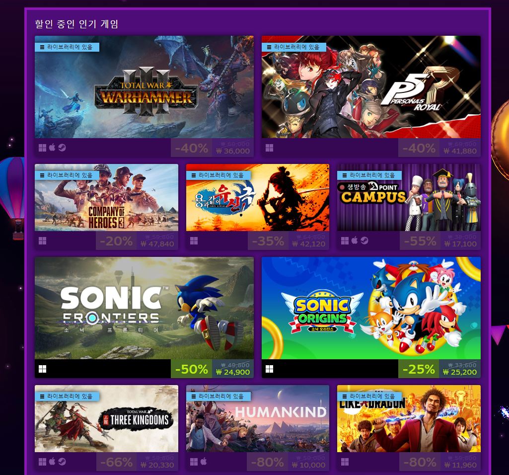This screenshot has width=509, height=475.
Task: Click Apple icon under Warhammer III
Action: [52, 148]
